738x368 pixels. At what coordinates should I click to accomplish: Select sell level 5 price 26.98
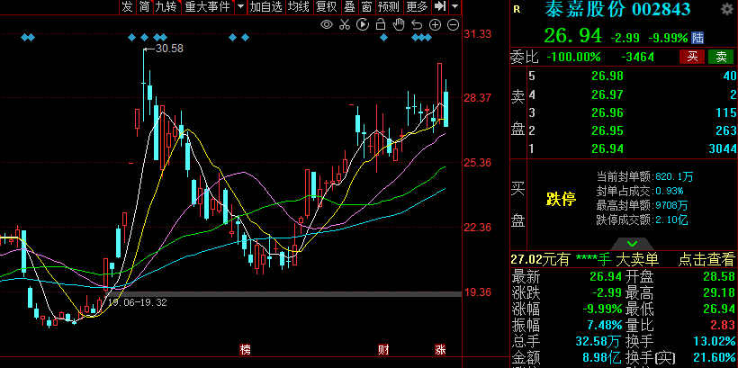pyautogui.click(x=607, y=76)
